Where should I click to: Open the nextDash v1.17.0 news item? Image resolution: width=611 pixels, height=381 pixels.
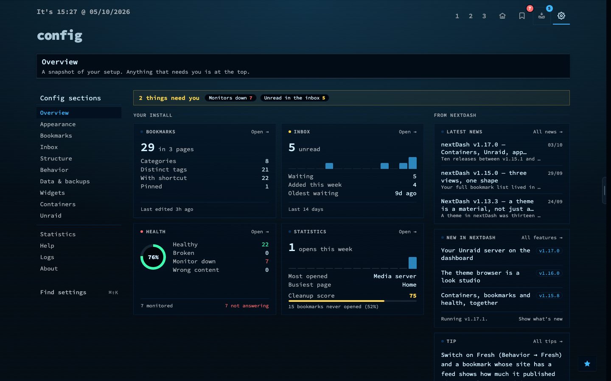[x=502, y=151]
